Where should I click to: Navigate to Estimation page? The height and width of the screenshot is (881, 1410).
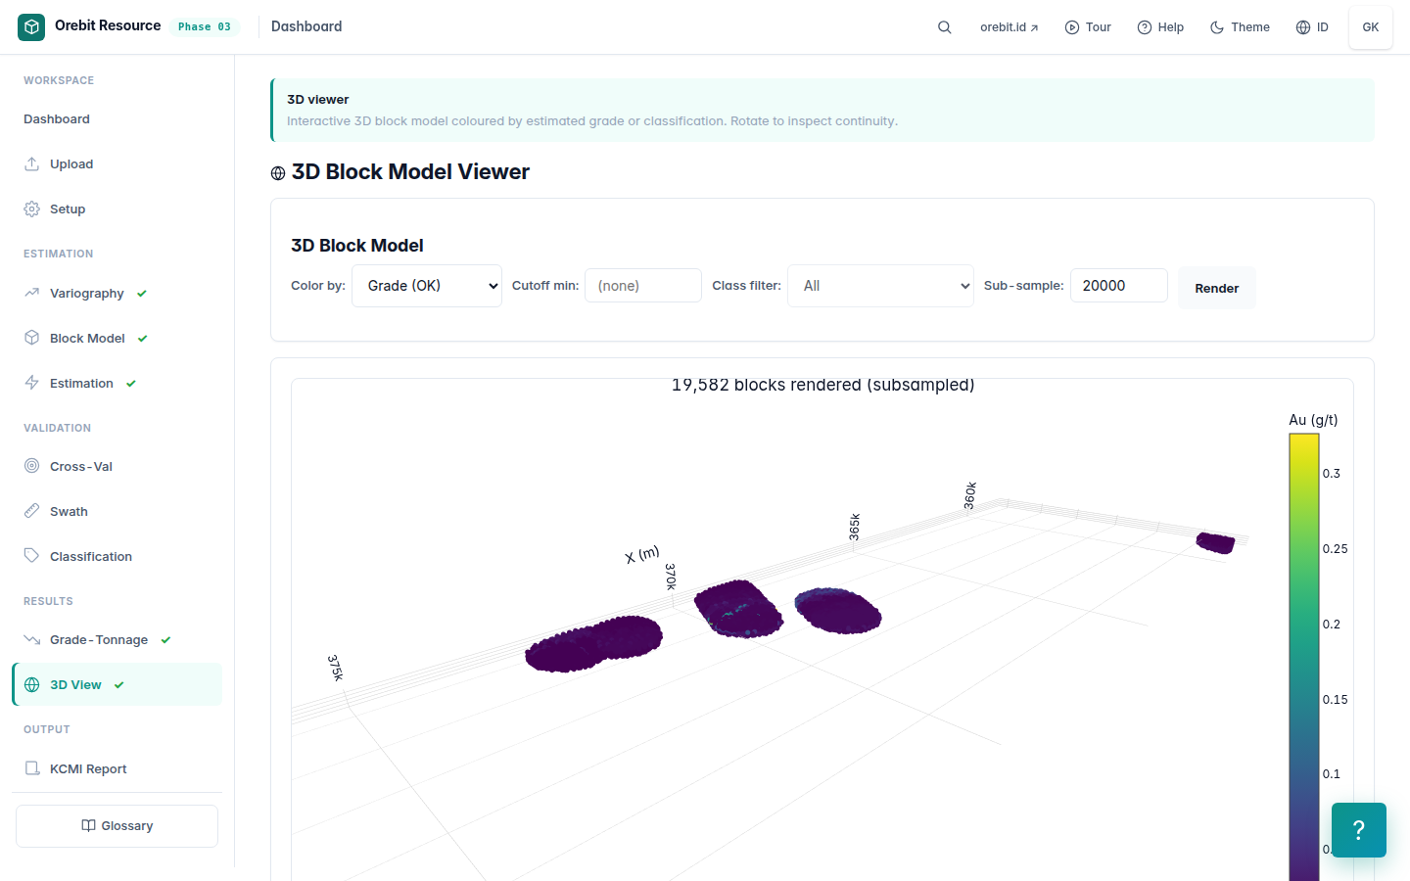pos(117,383)
